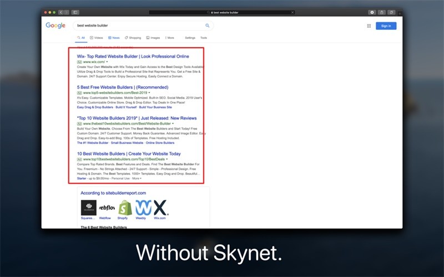Click the Shopify text label
Image resolution: width=444 pixels, height=277 pixels.
(x=122, y=218)
